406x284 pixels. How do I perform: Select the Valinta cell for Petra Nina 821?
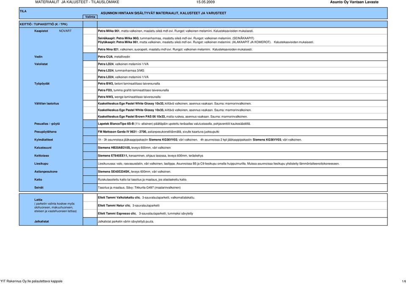(90, 50)
